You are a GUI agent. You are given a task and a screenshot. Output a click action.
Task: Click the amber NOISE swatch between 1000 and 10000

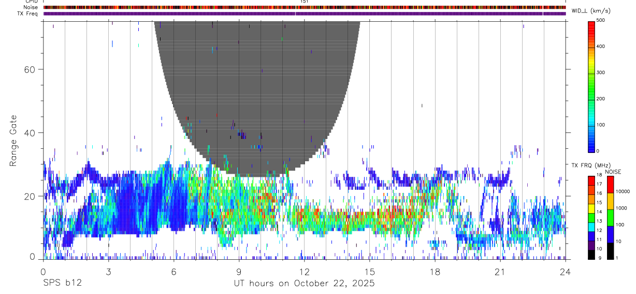611,201
